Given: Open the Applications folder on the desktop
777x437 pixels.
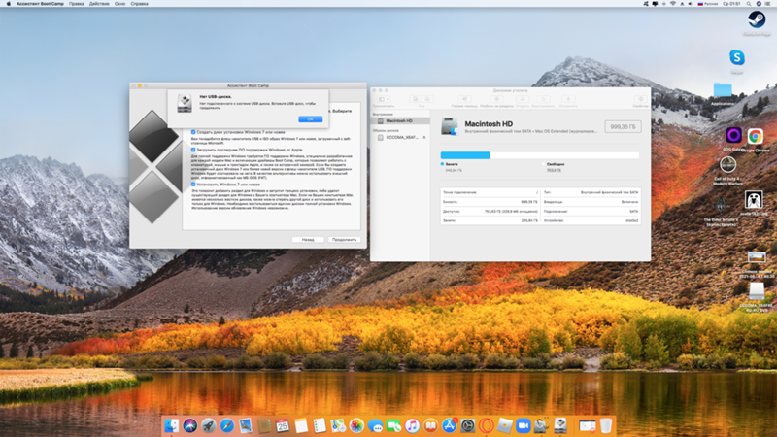Looking at the screenshot, I should pyautogui.click(x=723, y=90).
